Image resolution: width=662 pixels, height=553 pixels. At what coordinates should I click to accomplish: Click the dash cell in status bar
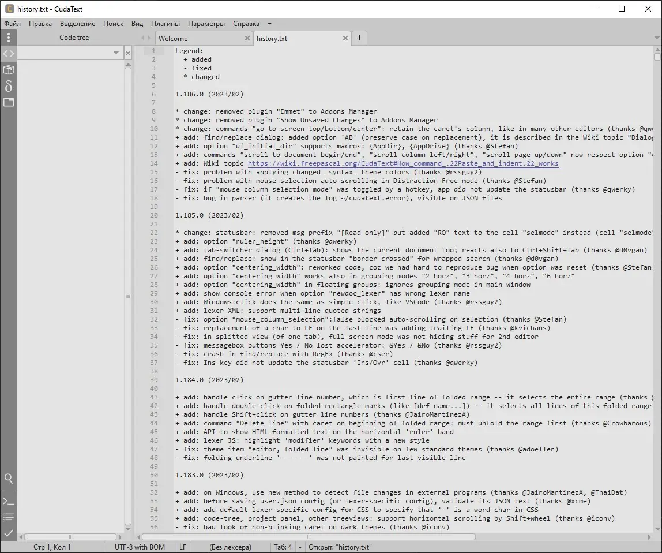tap(300, 547)
